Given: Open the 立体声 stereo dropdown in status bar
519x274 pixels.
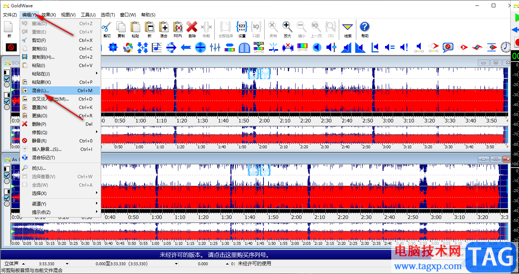Looking at the screenshot, I should click(x=24, y=263).
